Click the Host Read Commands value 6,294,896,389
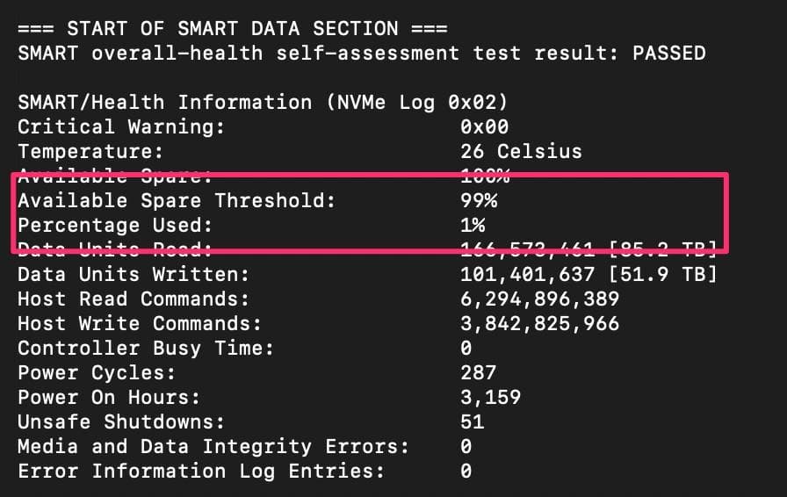 click(x=539, y=299)
